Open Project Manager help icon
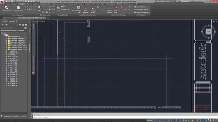 (x=26, y=25)
